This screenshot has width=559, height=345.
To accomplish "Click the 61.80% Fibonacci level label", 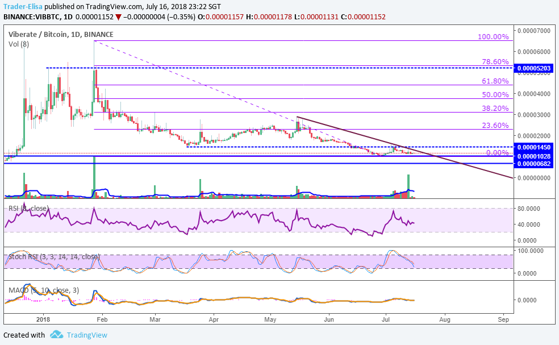I will [495, 81].
